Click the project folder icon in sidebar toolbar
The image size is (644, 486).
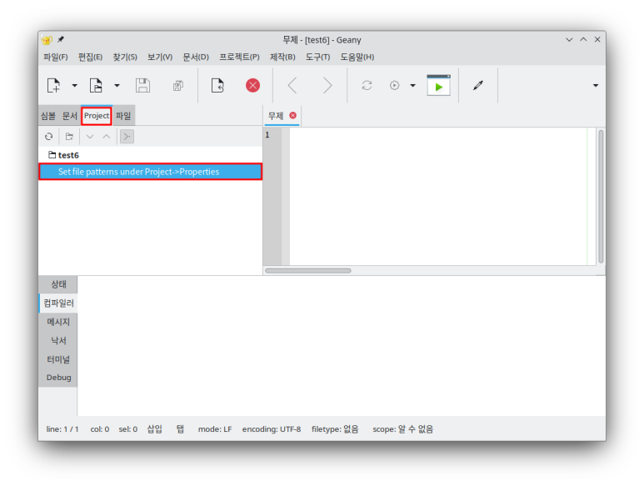tap(69, 137)
